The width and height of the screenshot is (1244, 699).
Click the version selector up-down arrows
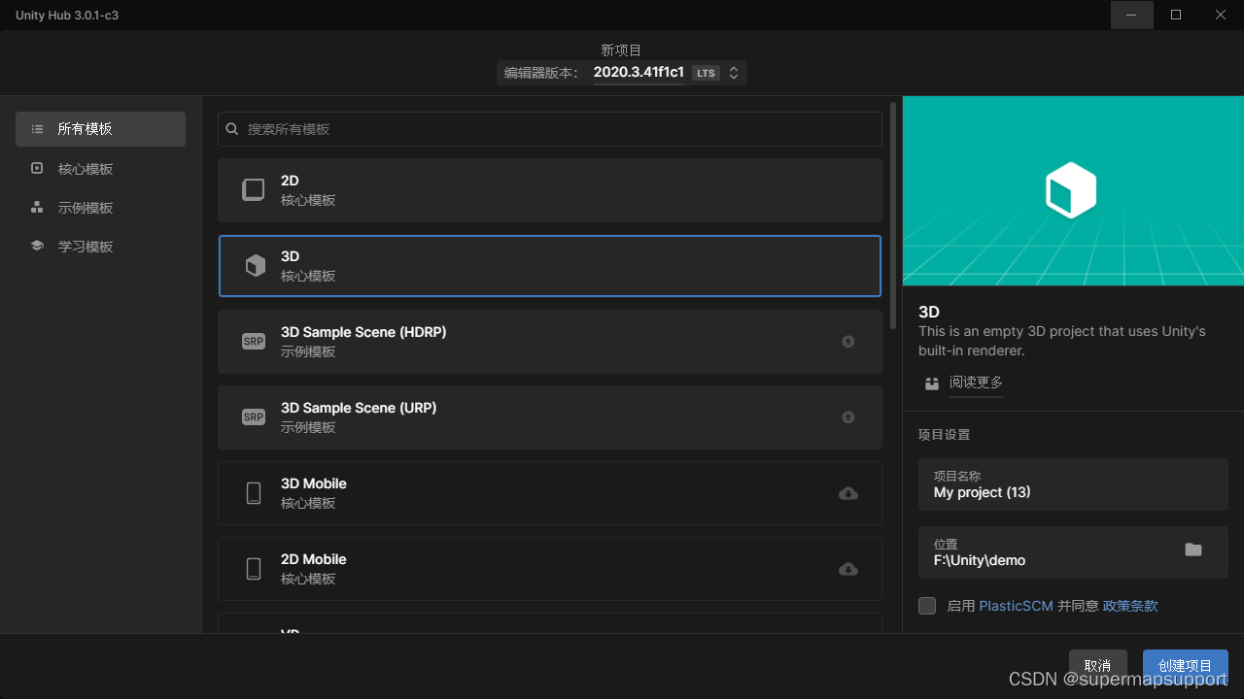734,73
